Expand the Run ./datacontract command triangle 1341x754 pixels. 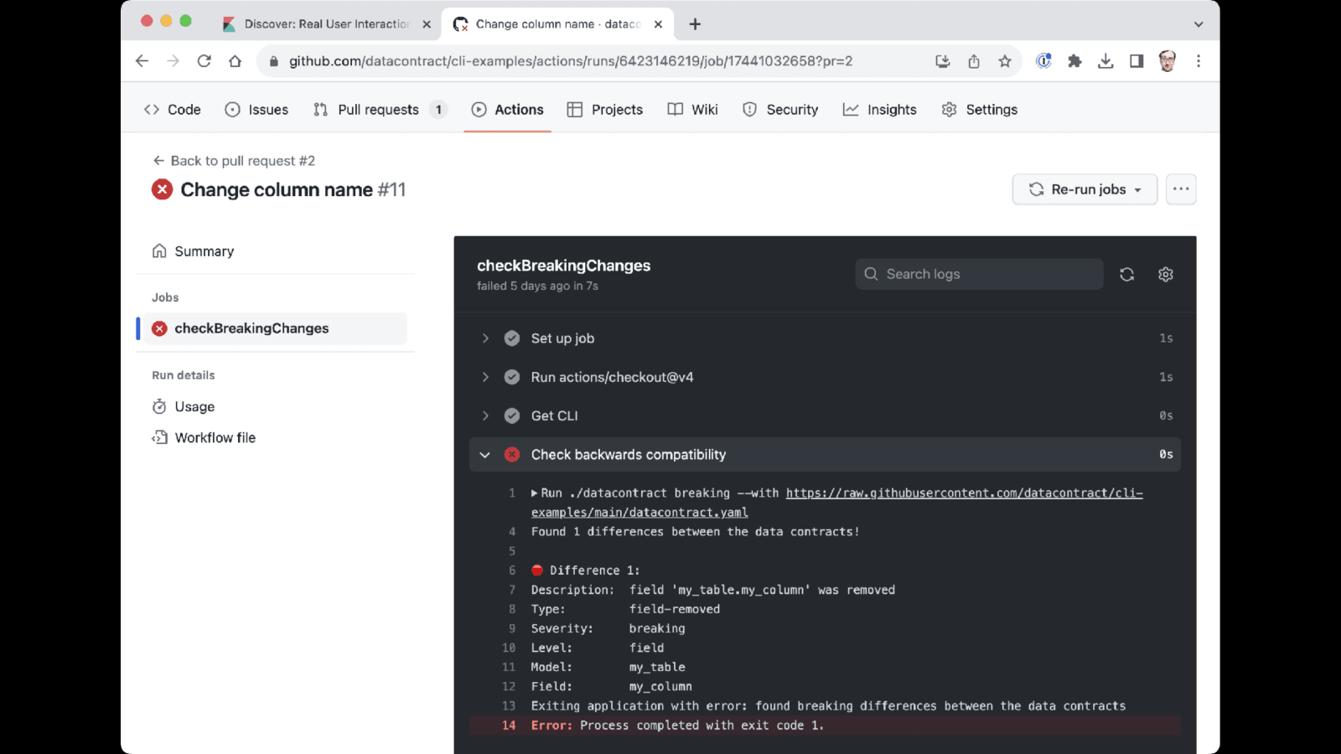(535, 493)
